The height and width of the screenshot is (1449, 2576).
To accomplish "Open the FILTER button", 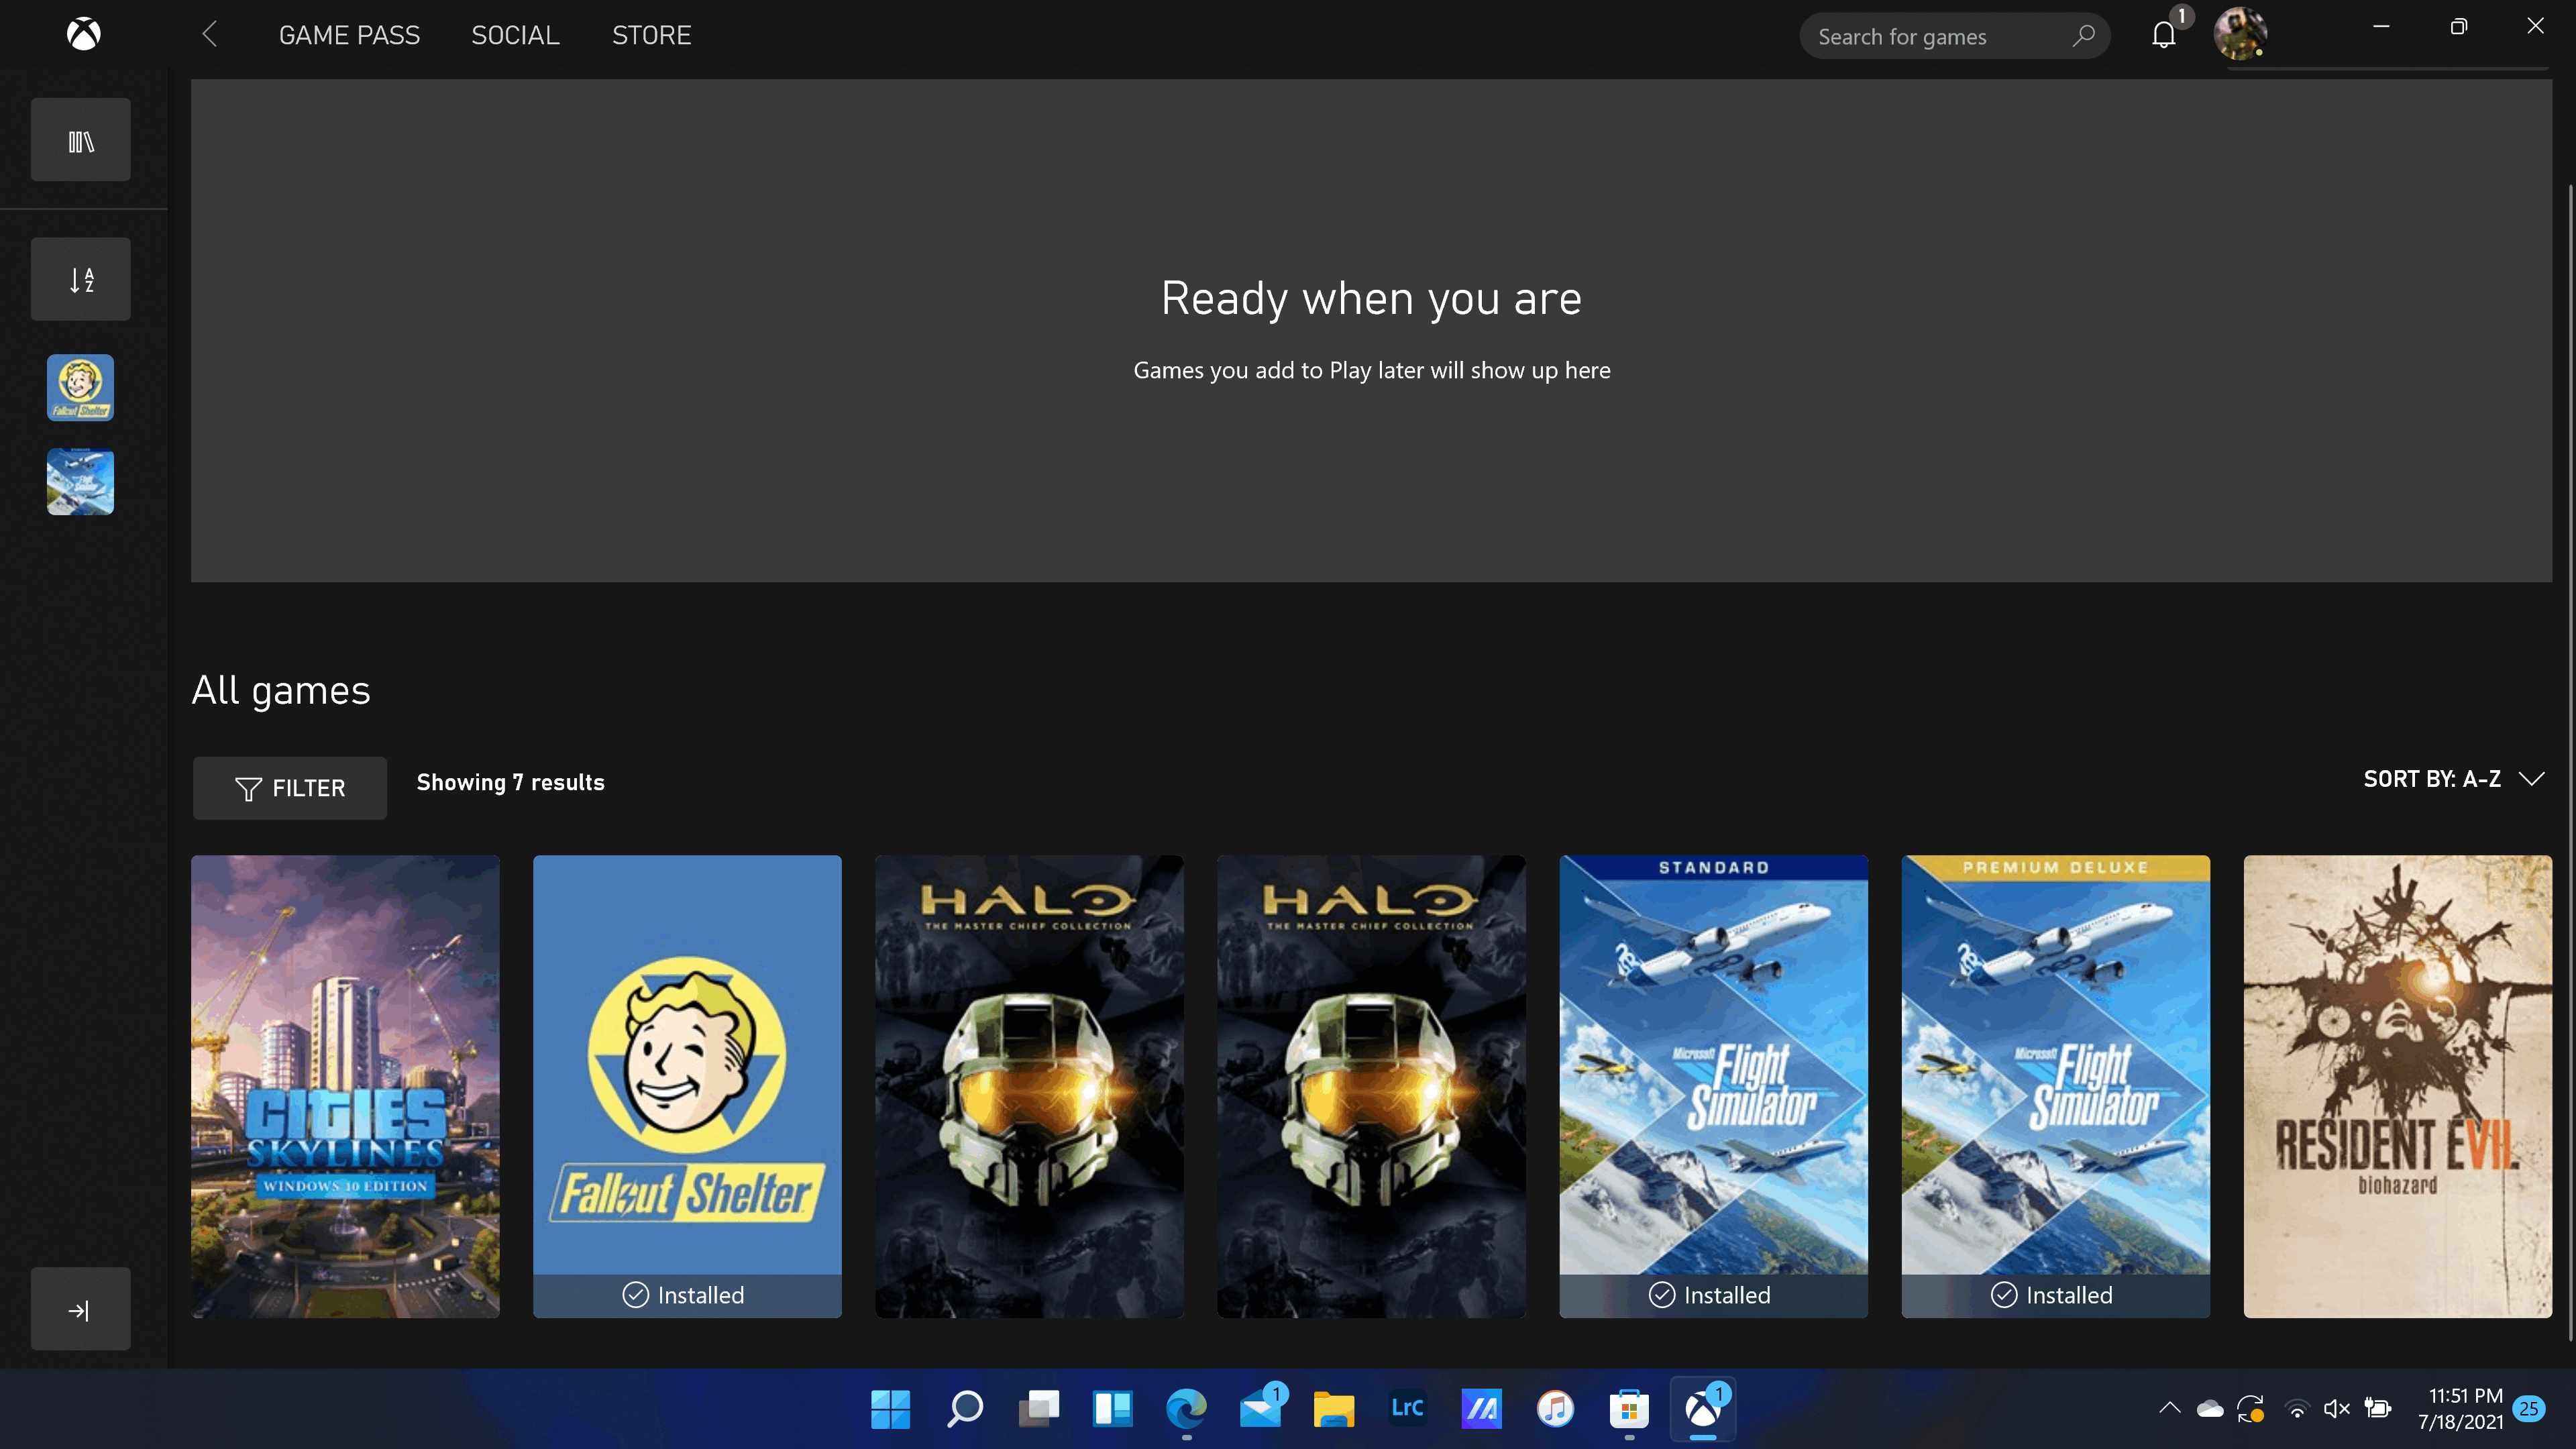I will (x=289, y=788).
